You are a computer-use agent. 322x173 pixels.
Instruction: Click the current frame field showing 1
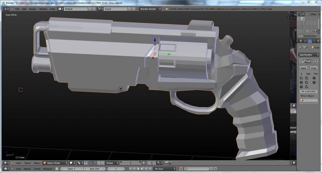[116, 169]
